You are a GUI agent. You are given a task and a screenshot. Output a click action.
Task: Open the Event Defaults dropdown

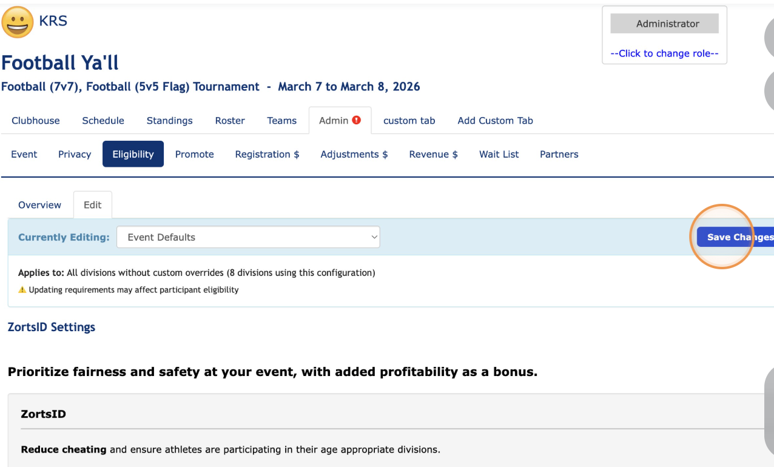[247, 237]
